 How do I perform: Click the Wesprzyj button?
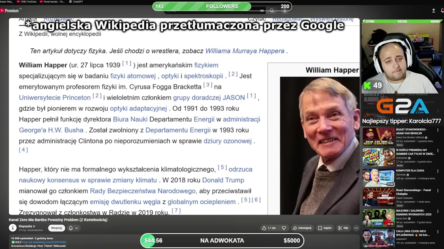click(x=57, y=228)
